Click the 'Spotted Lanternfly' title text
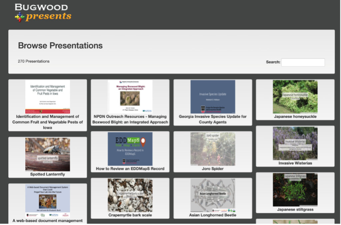This screenshot has height=225, width=341. pyautogui.click(x=48, y=174)
